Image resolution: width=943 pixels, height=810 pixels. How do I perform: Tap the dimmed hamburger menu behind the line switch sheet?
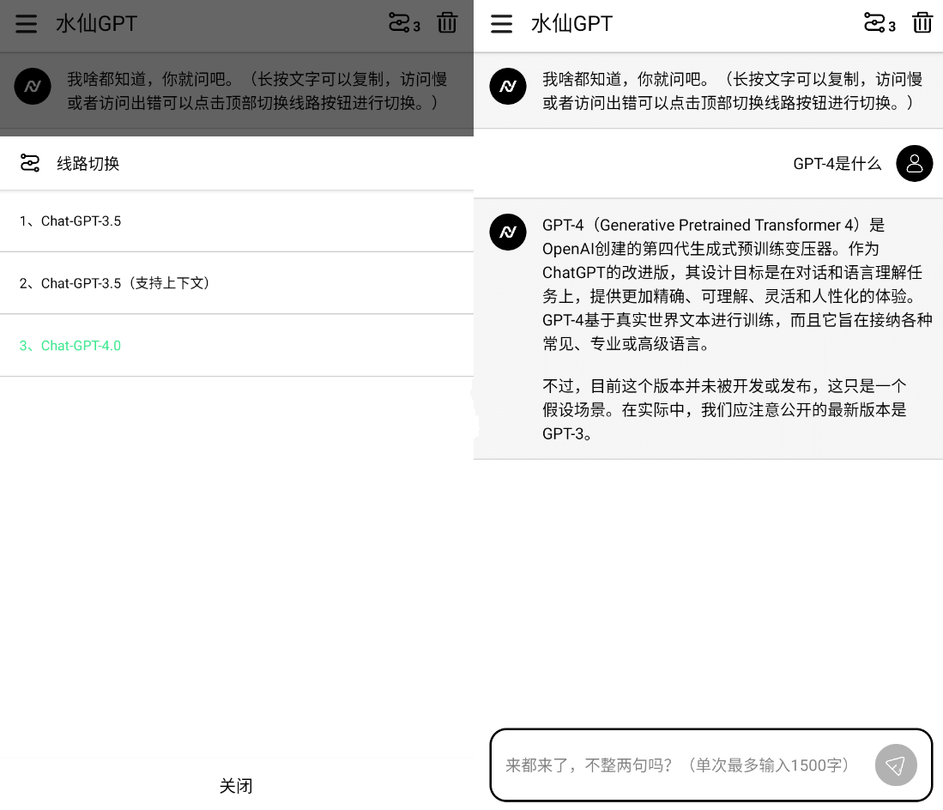click(27, 24)
